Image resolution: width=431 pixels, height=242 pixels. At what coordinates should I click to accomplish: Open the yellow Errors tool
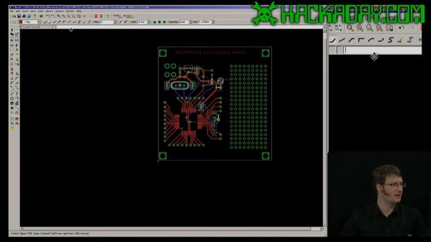click(x=12, y=128)
